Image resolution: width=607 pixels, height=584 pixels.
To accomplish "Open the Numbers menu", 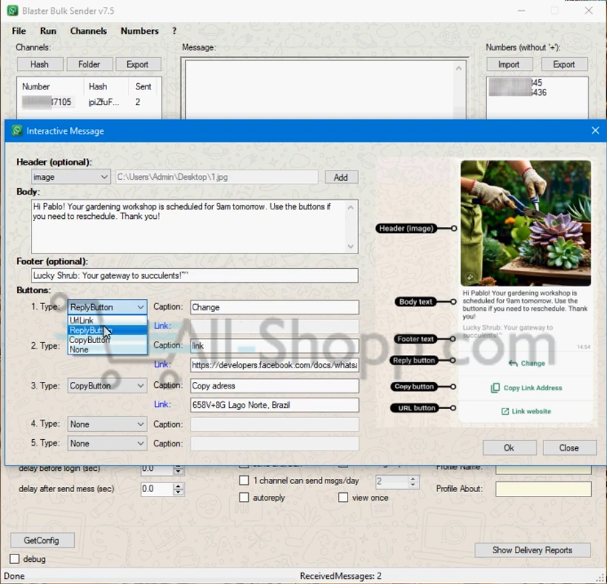I will (x=139, y=31).
